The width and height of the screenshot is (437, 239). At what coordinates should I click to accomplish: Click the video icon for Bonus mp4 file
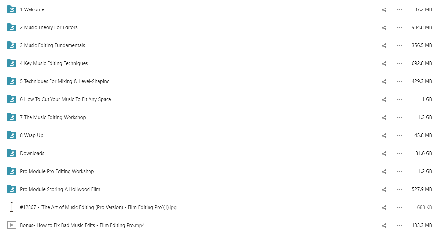point(12,225)
